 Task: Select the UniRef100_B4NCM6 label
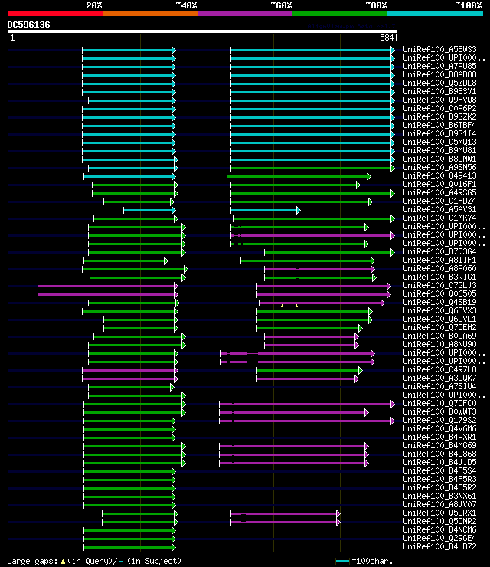coord(439,530)
